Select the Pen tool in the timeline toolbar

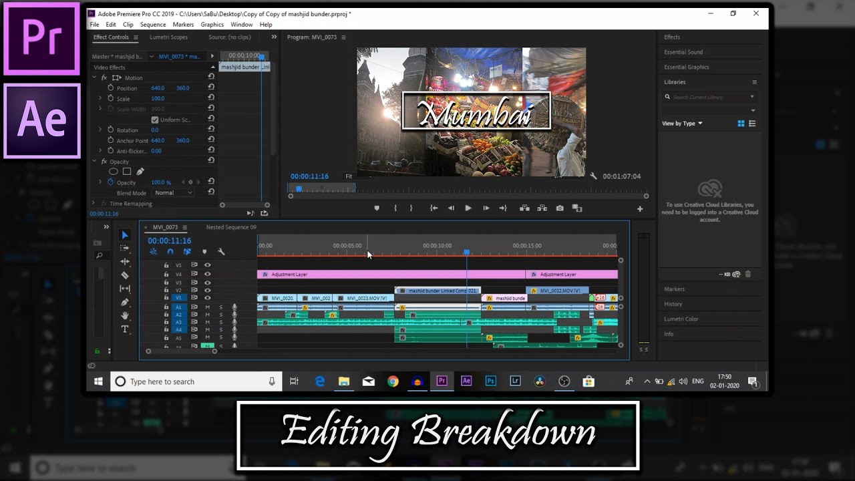click(x=125, y=303)
